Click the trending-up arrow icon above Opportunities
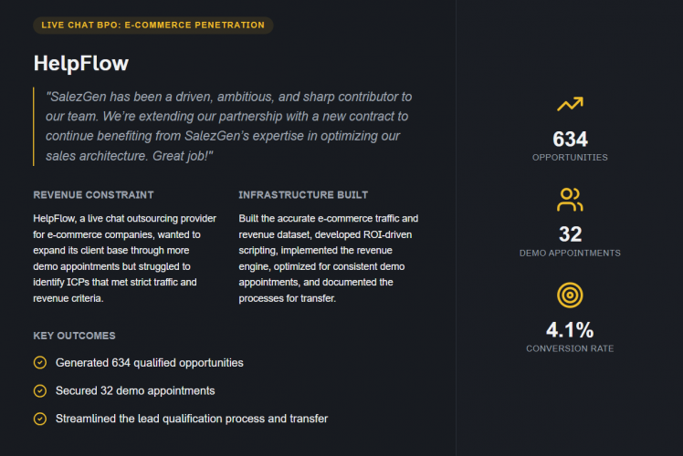The image size is (683, 456). click(x=570, y=105)
